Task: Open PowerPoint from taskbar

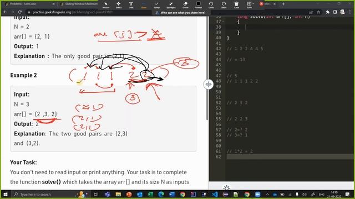Action: pyautogui.click(x=129, y=194)
